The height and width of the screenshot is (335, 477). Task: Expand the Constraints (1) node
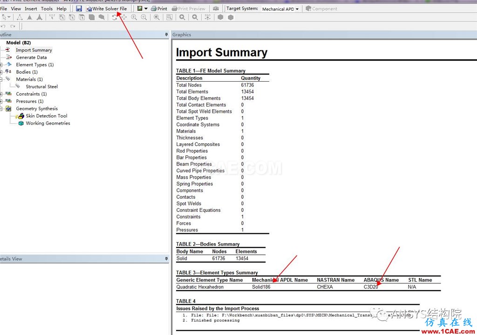1,94
